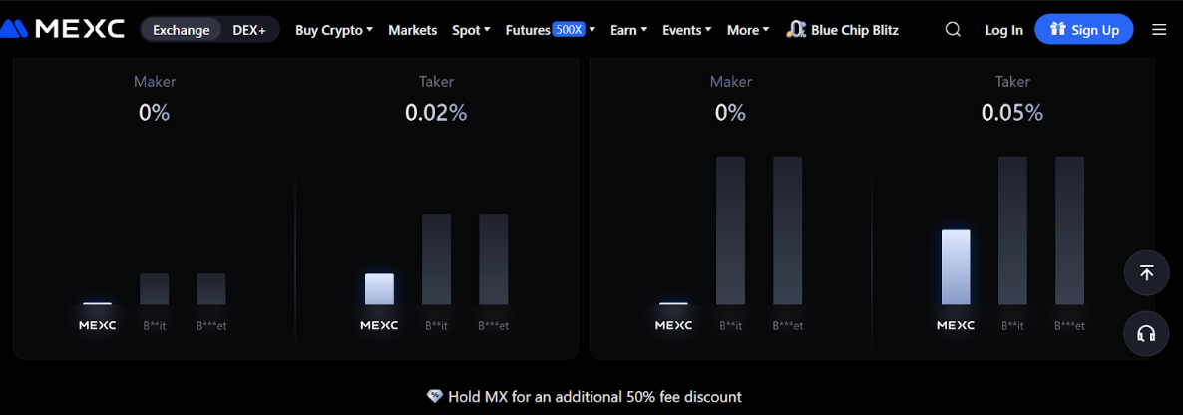Open the search magnifier icon
The width and height of the screenshot is (1183, 415).
pos(953,30)
